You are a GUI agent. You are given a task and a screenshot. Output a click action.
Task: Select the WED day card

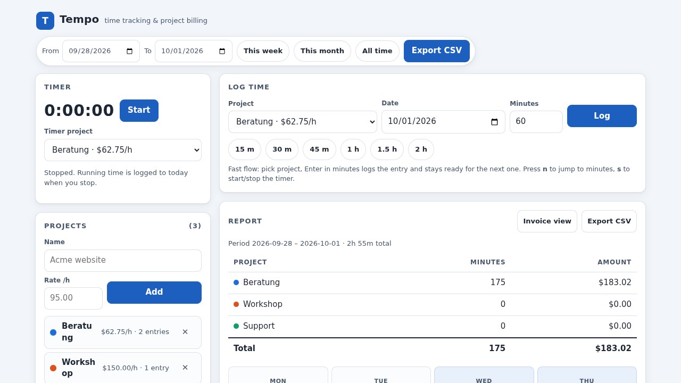click(484, 376)
